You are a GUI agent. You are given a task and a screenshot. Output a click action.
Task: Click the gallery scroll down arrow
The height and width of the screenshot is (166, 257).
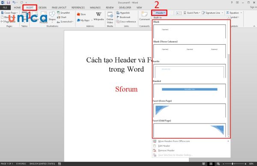tap(229, 136)
